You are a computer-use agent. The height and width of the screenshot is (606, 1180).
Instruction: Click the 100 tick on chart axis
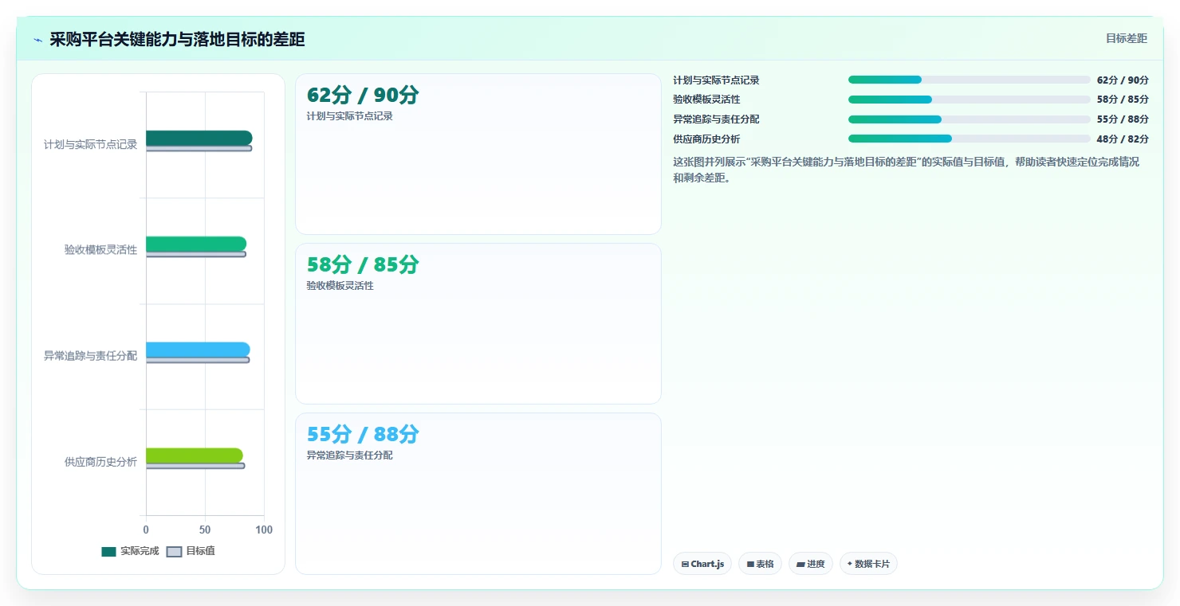coord(264,530)
